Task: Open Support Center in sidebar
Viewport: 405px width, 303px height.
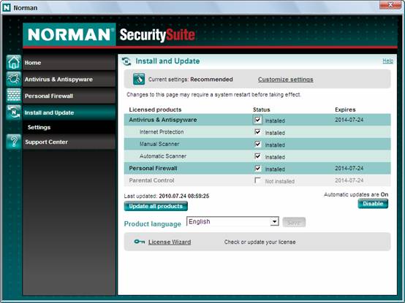Action: point(69,142)
